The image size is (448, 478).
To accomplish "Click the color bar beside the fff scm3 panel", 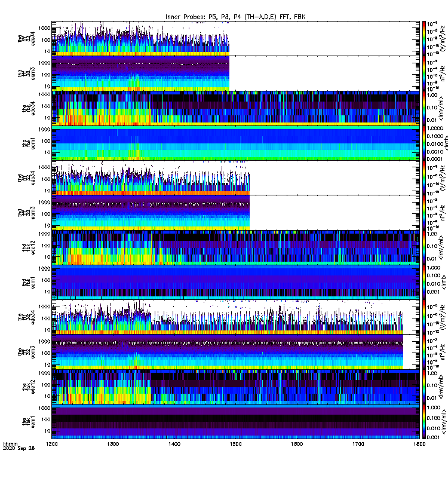I will [424, 352].
